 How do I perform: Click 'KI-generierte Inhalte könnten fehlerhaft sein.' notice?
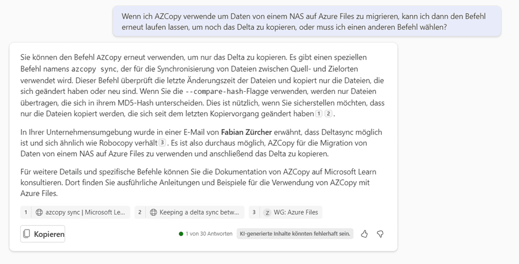click(x=295, y=234)
